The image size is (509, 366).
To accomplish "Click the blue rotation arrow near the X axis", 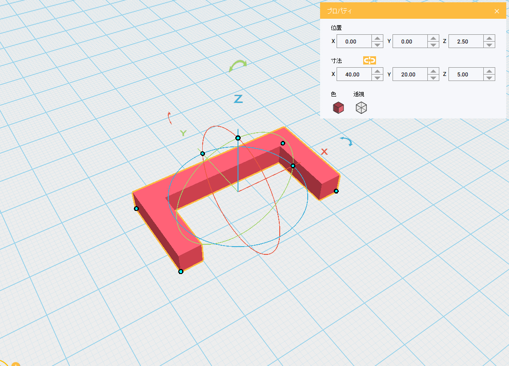I will tap(347, 141).
